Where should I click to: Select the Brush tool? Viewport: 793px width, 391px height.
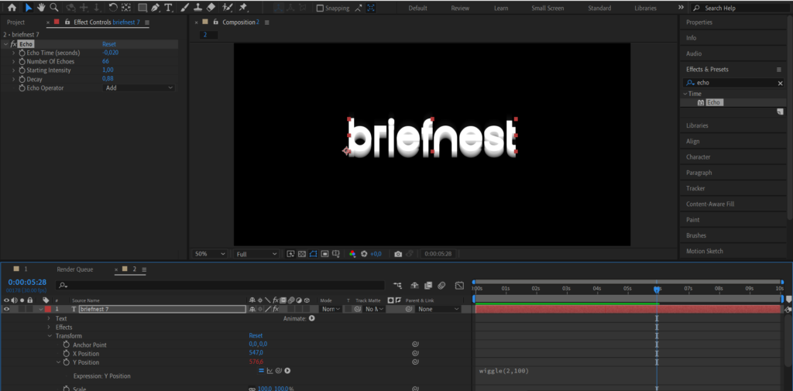(186, 8)
